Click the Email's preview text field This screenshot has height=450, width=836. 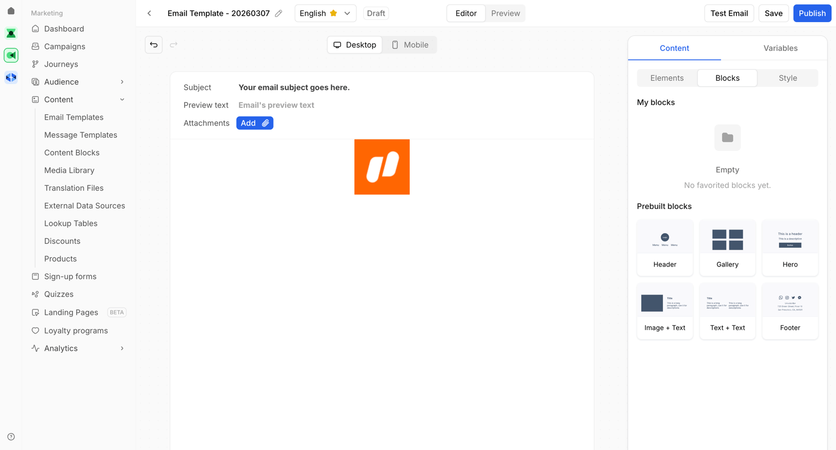tap(276, 105)
